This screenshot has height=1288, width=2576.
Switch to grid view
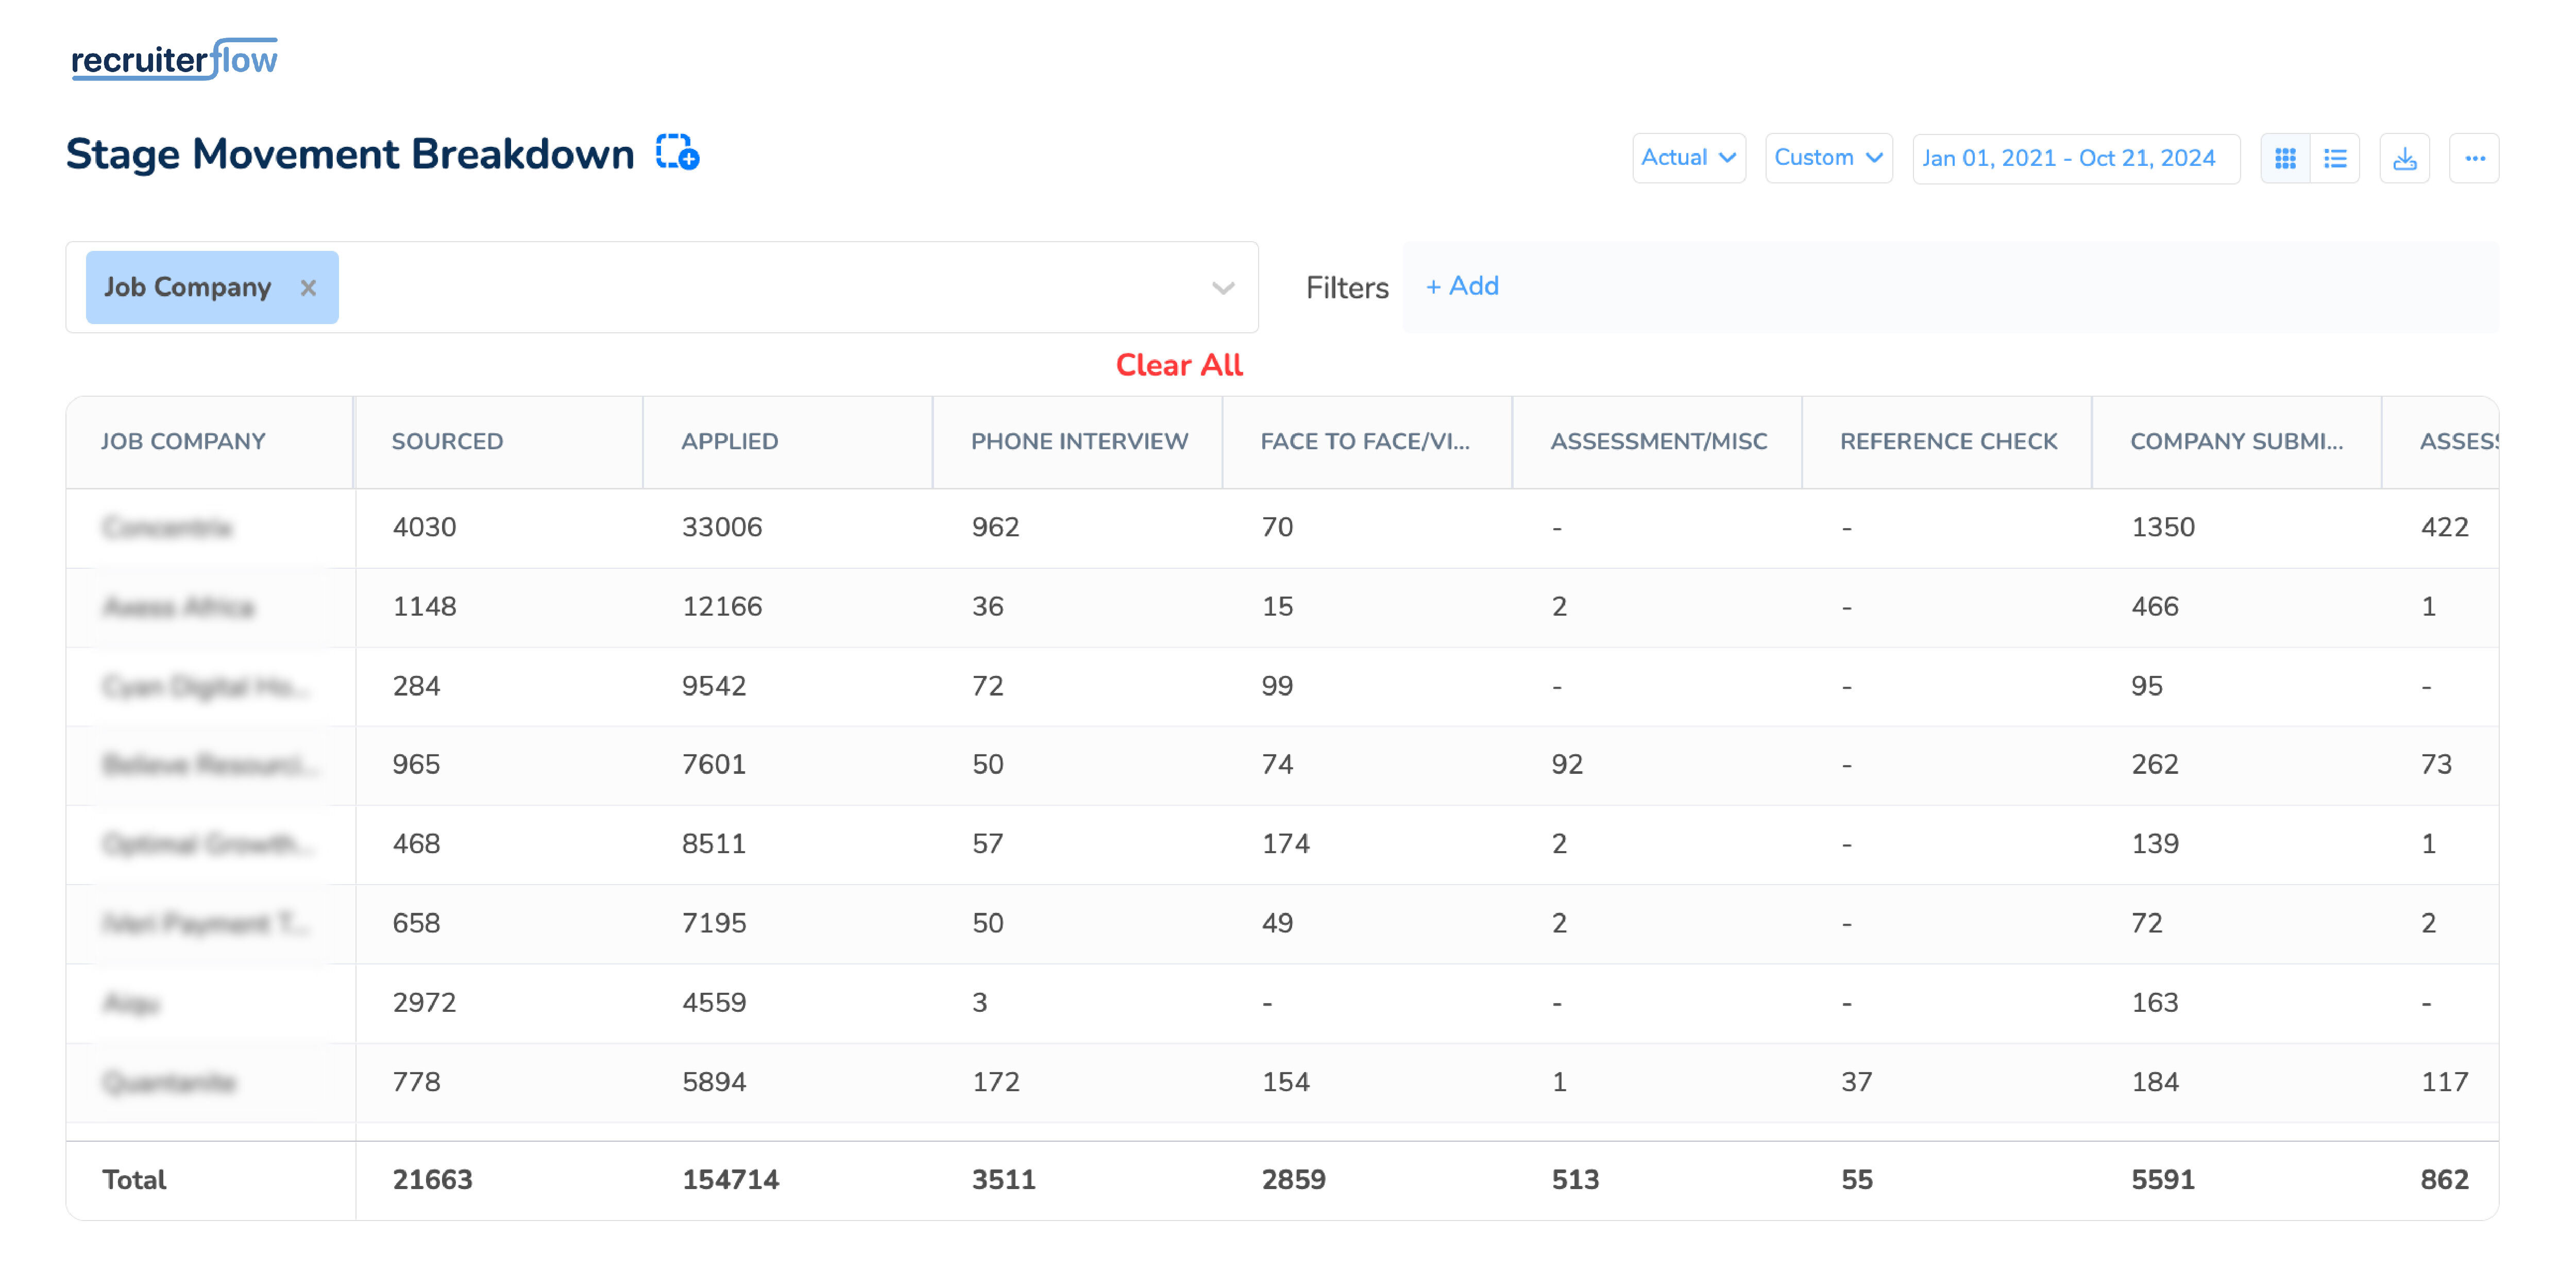click(x=2285, y=158)
